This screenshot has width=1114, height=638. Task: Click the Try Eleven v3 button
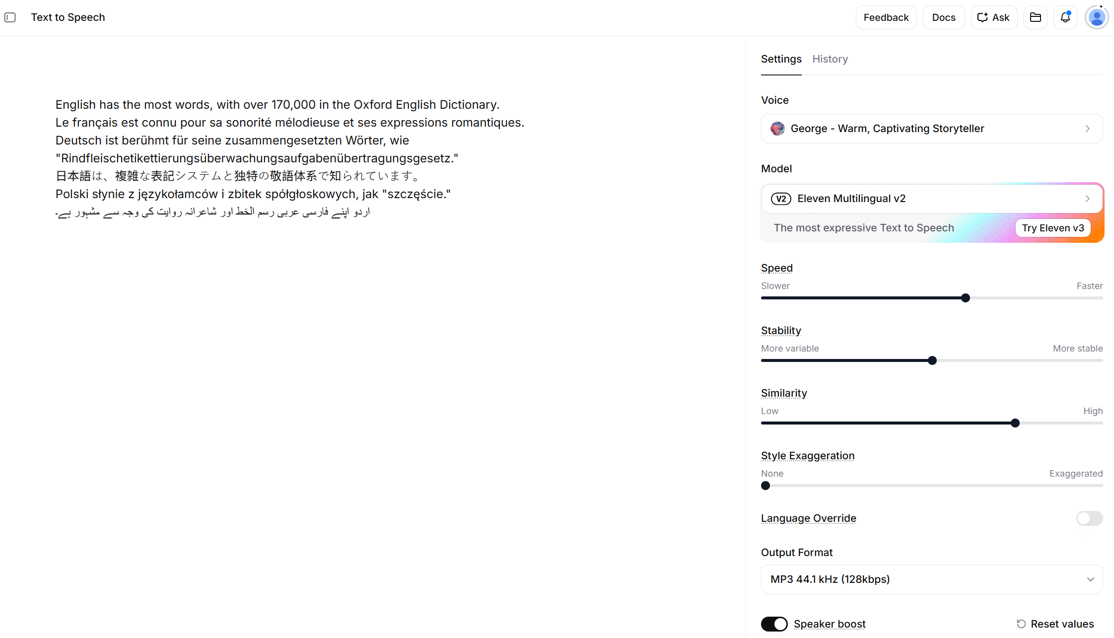pyautogui.click(x=1052, y=228)
